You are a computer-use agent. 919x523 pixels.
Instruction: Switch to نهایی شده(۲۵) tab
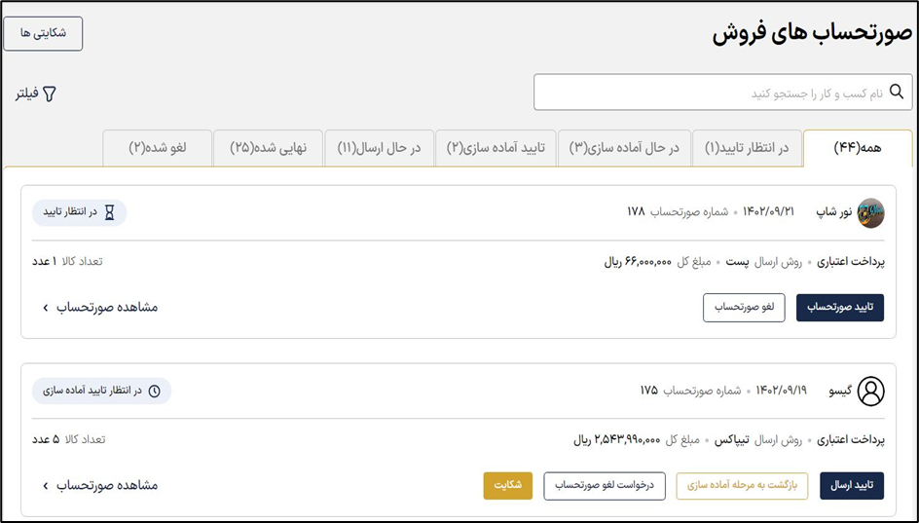click(x=268, y=148)
